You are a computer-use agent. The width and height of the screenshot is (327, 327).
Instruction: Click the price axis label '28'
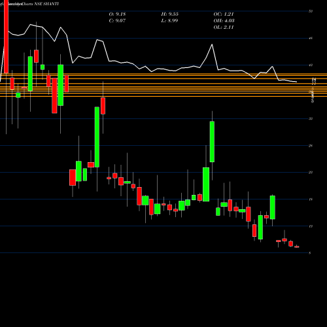311,146
